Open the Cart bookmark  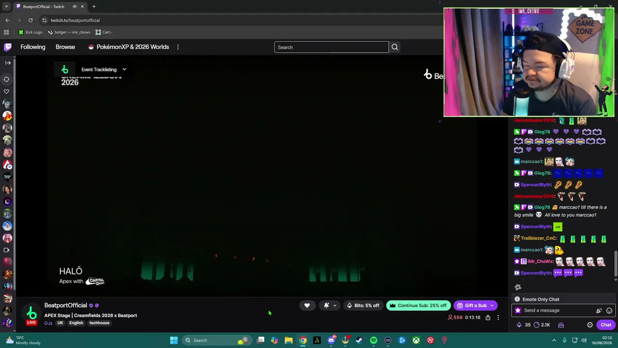pyautogui.click(x=104, y=32)
